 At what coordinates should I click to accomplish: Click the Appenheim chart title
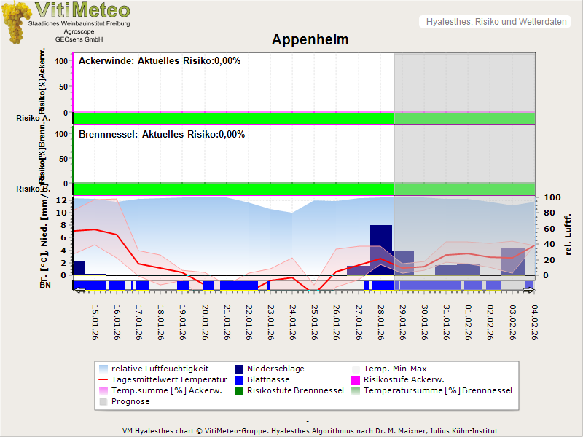310,39
